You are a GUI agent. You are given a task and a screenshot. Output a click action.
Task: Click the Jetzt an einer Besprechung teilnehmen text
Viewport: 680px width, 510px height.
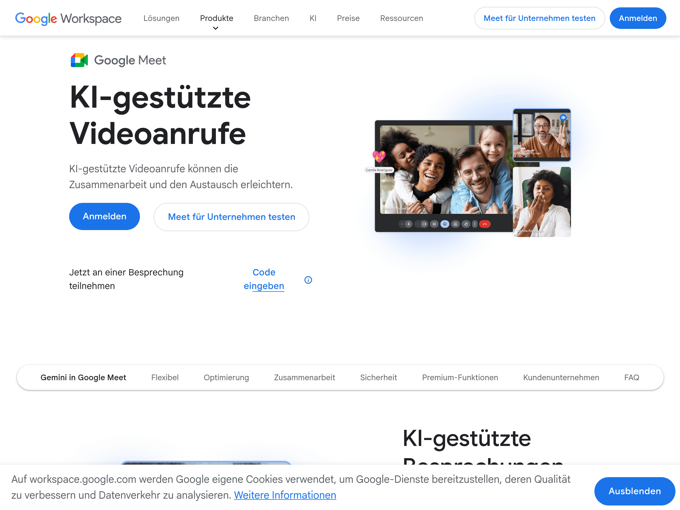(126, 279)
